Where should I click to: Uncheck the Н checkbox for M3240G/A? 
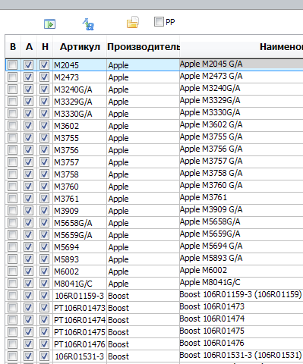click(x=45, y=89)
